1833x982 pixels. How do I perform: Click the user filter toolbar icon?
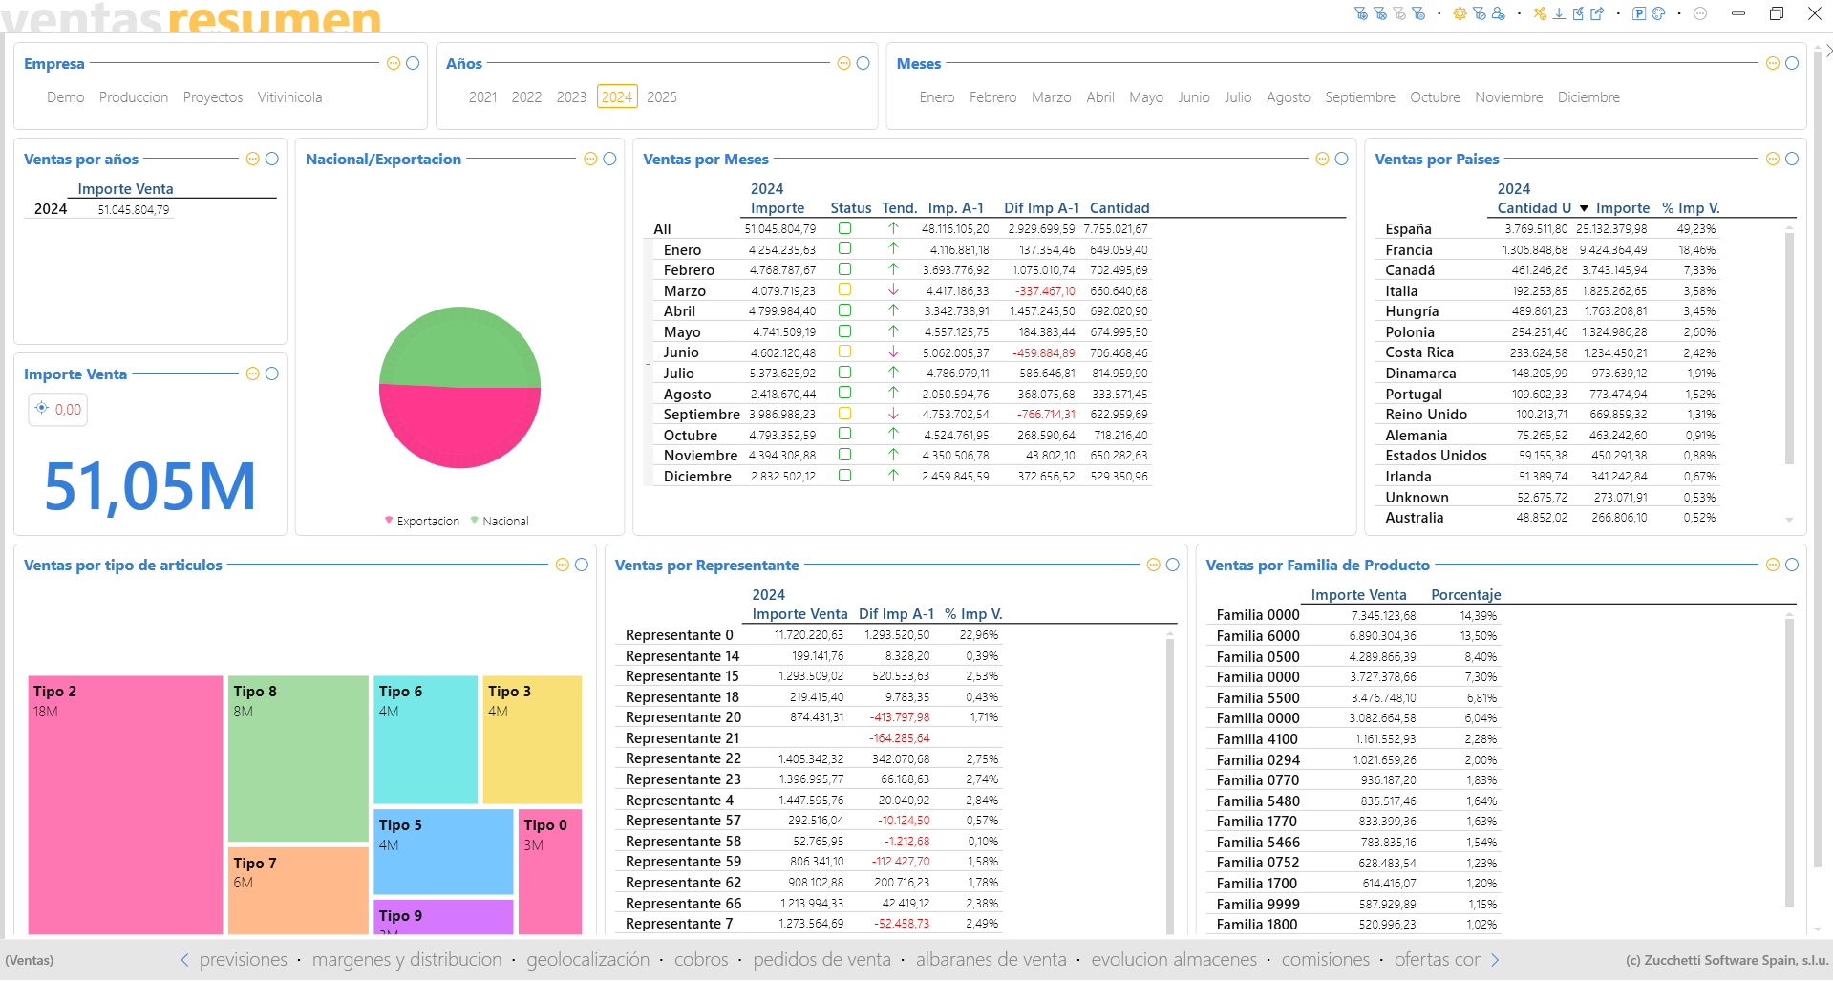tap(1498, 13)
